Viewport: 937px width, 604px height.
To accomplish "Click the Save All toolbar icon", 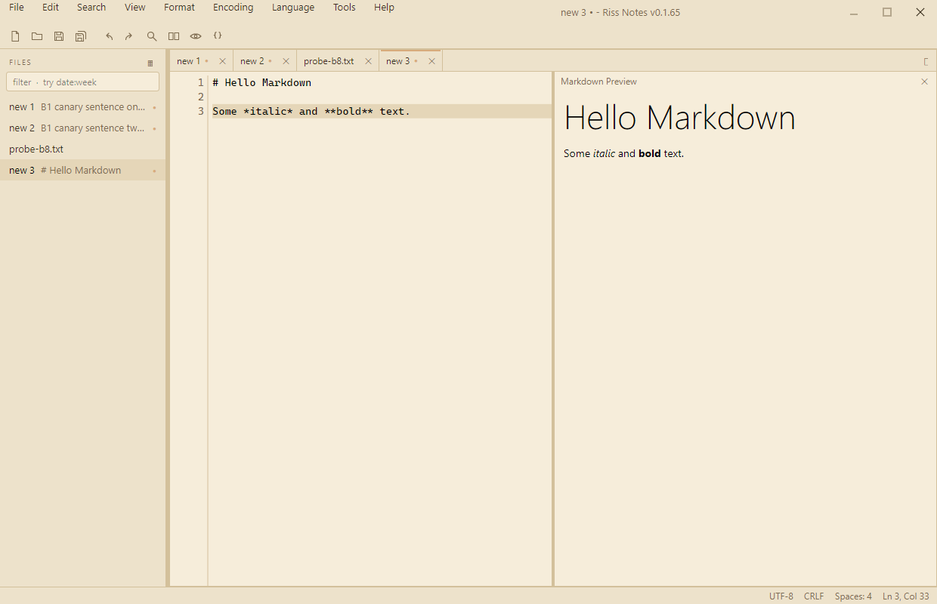I will (81, 36).
